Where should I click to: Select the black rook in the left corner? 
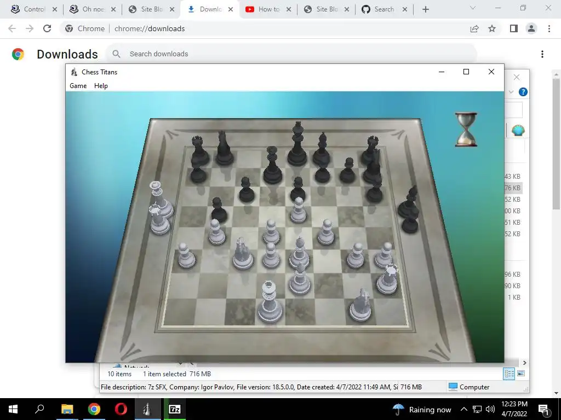tap(199, 151)
